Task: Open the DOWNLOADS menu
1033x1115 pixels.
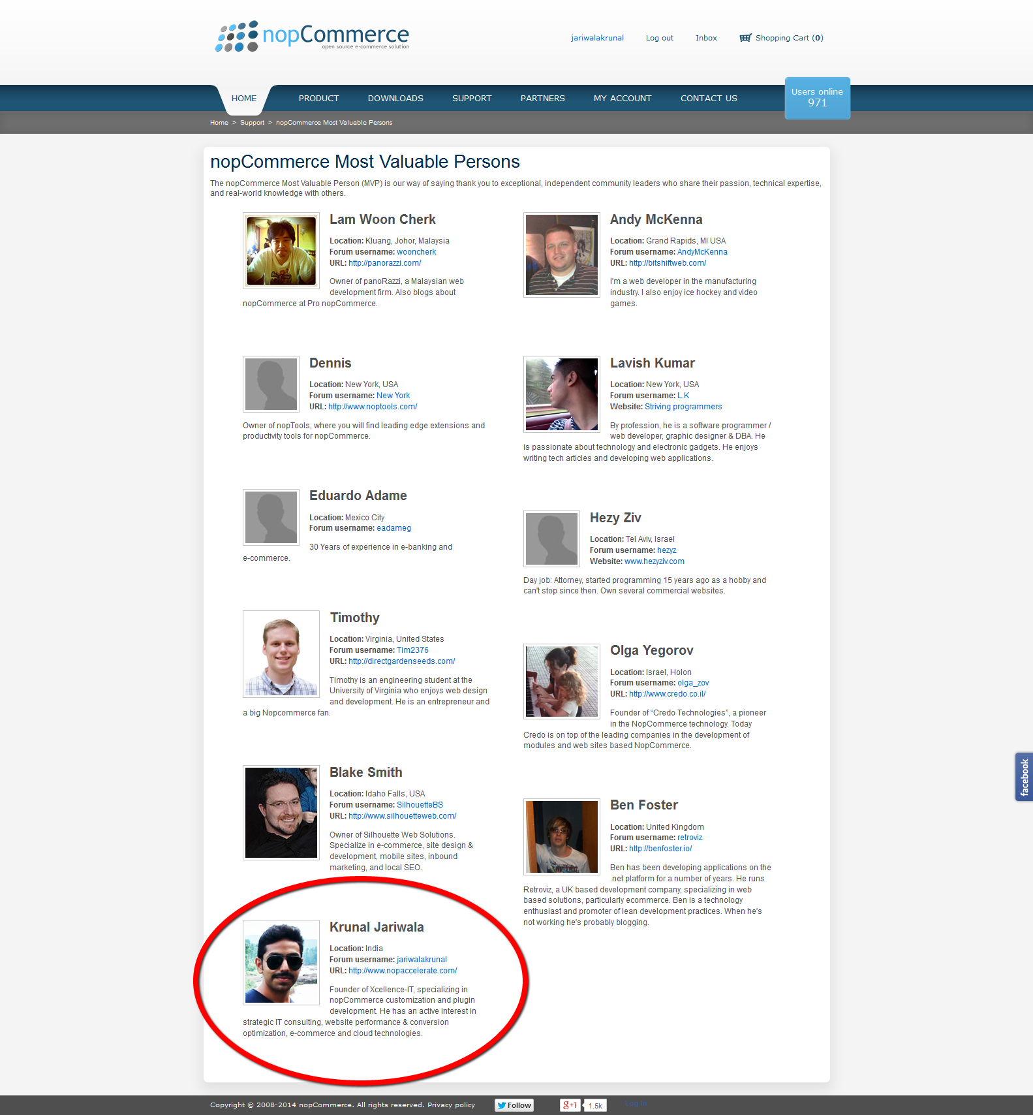Action: coord(395,99)
